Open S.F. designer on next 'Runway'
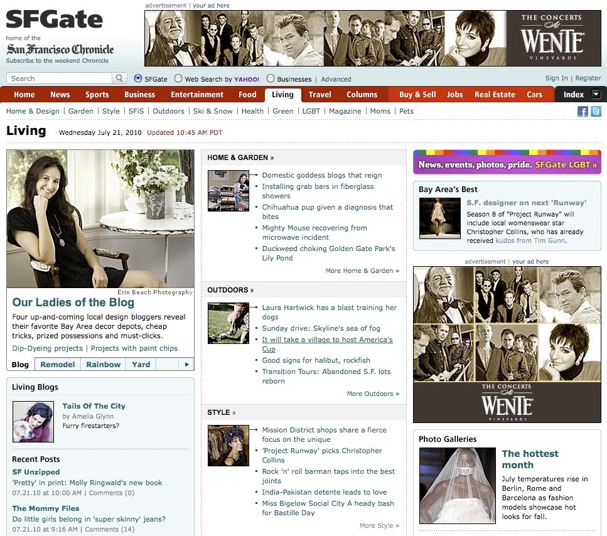This screenshot has width=607, height=536. point(527,202)
